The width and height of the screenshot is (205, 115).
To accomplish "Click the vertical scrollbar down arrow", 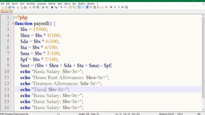I will [203, 110].
